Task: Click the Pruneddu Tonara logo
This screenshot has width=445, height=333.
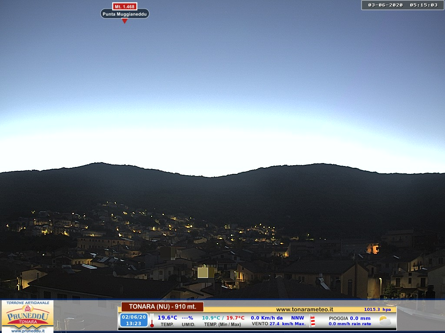Action: (27, 317)
